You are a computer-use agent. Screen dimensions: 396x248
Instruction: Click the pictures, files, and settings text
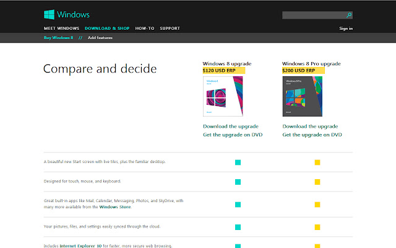coord(102,226)
